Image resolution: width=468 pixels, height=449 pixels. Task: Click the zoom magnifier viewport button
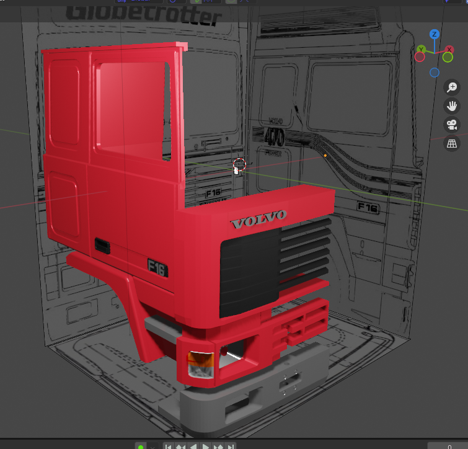452,87
